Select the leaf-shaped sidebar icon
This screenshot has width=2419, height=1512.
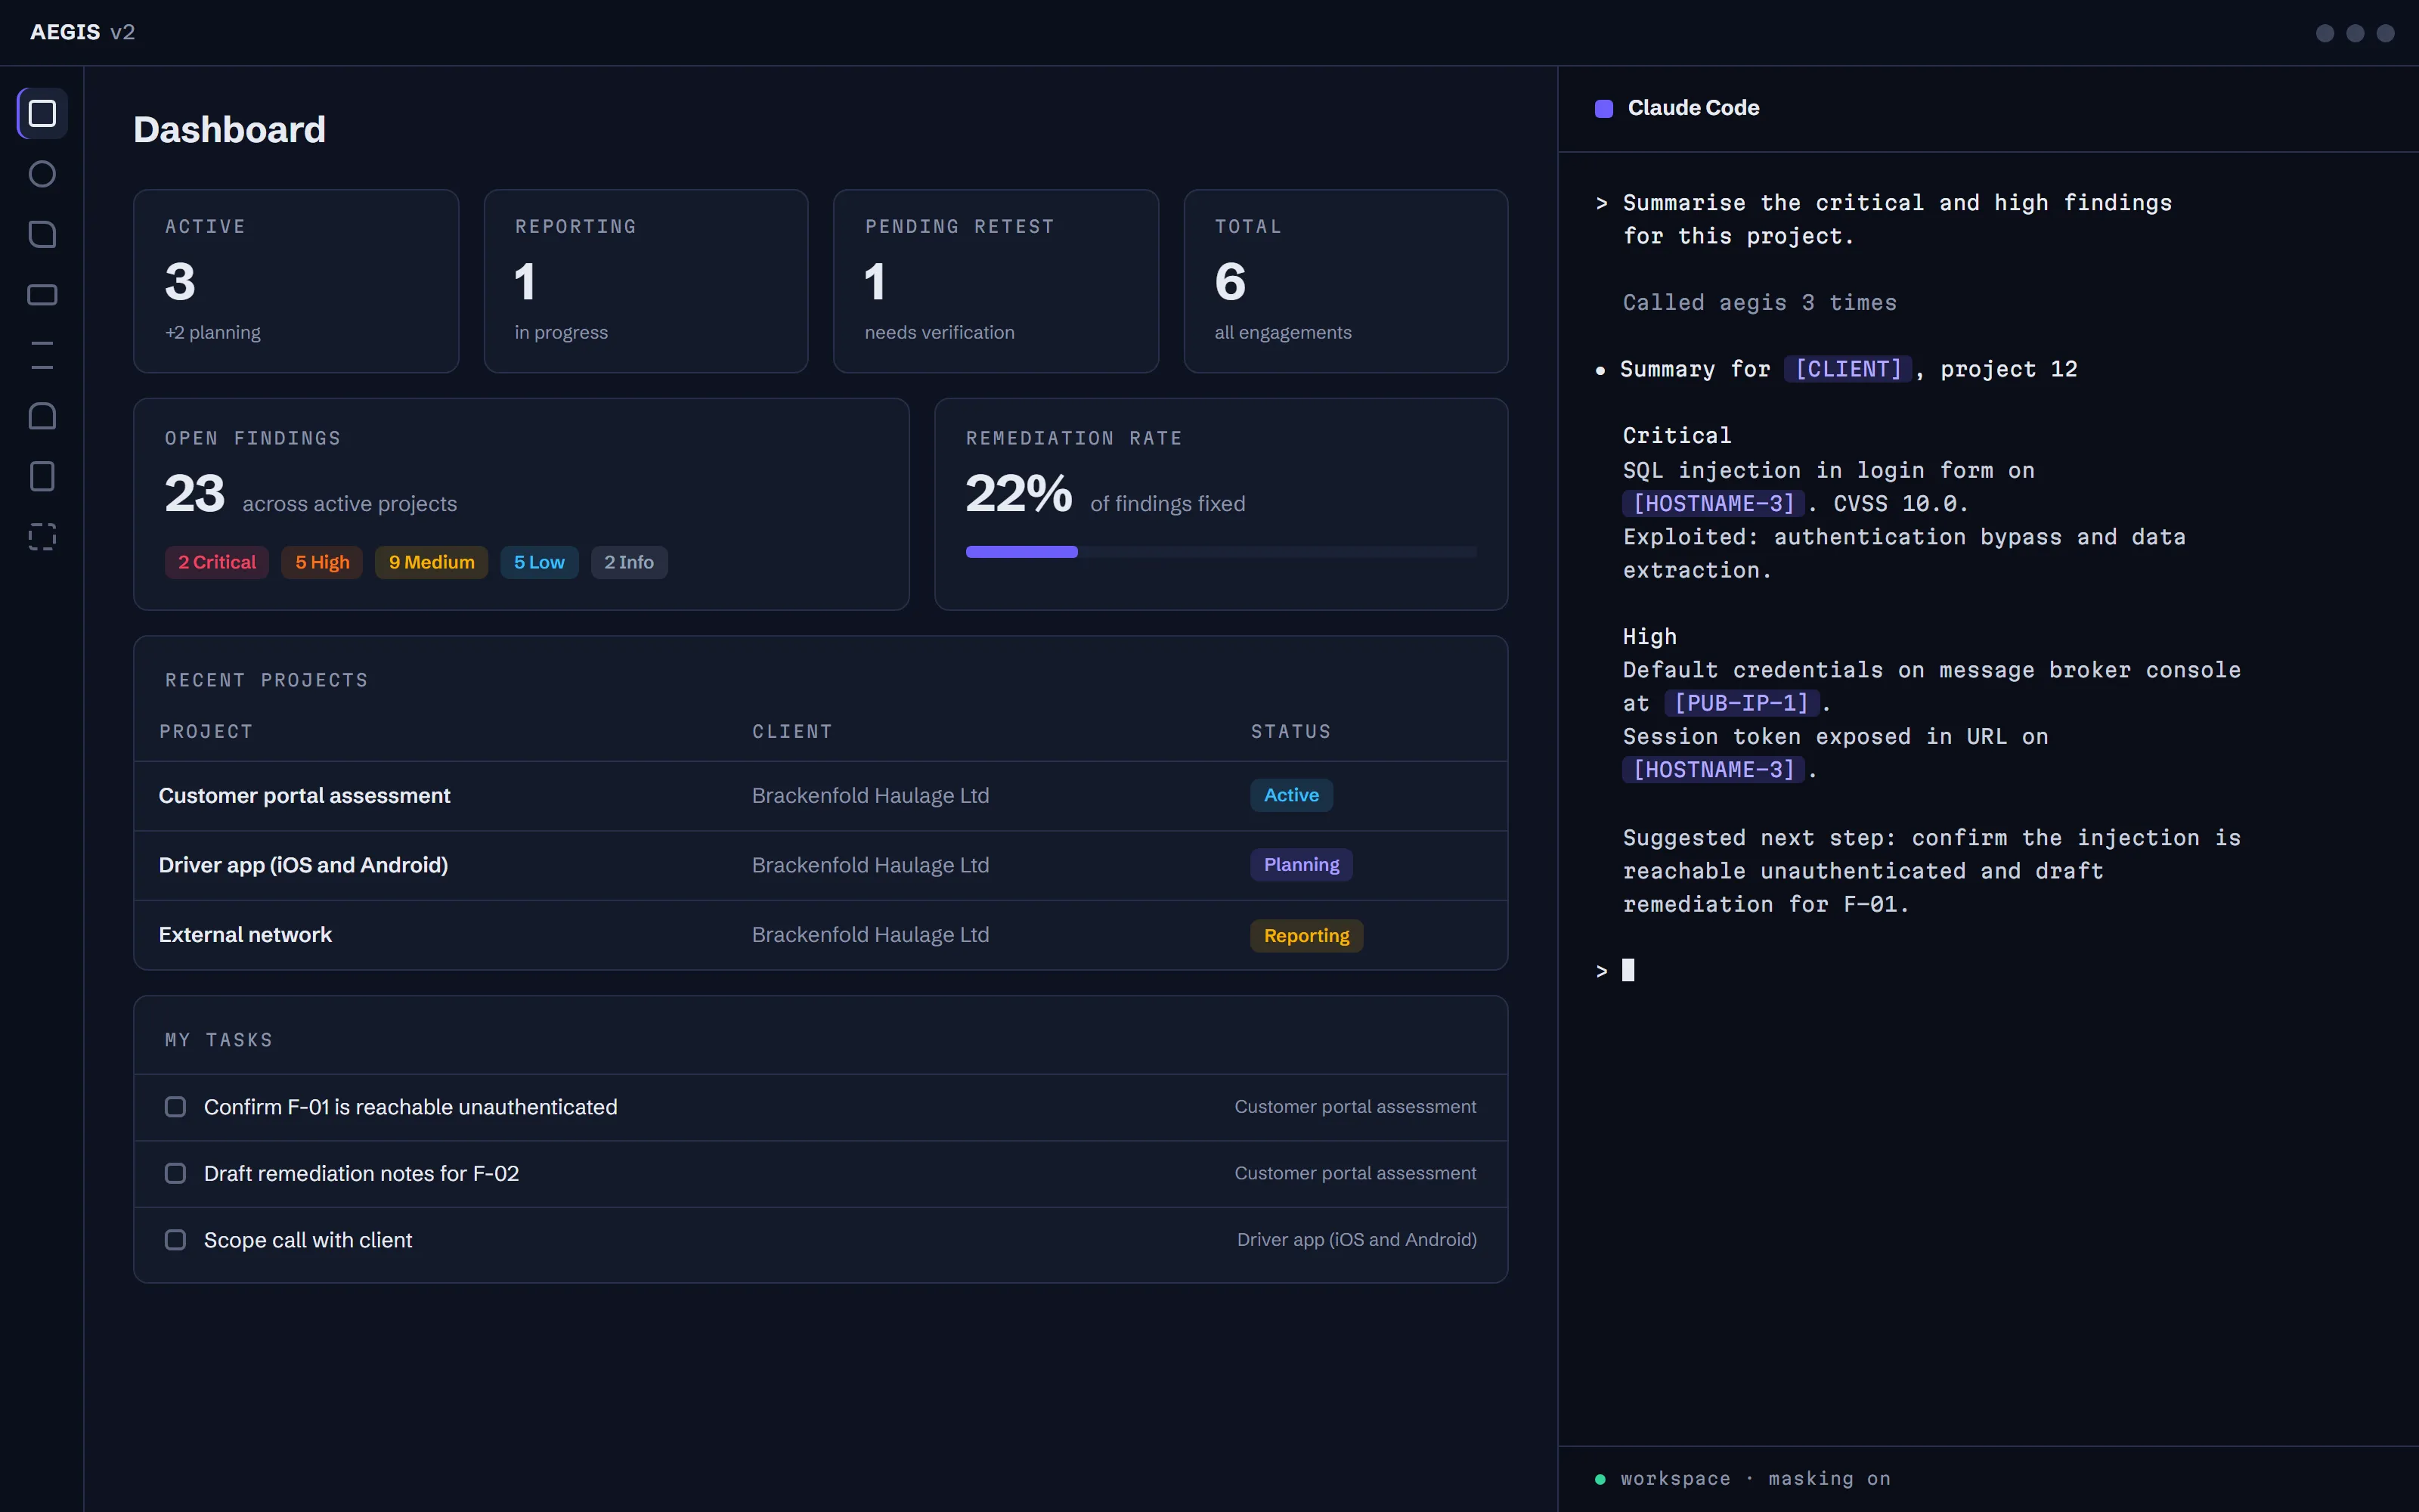[42, 234]
